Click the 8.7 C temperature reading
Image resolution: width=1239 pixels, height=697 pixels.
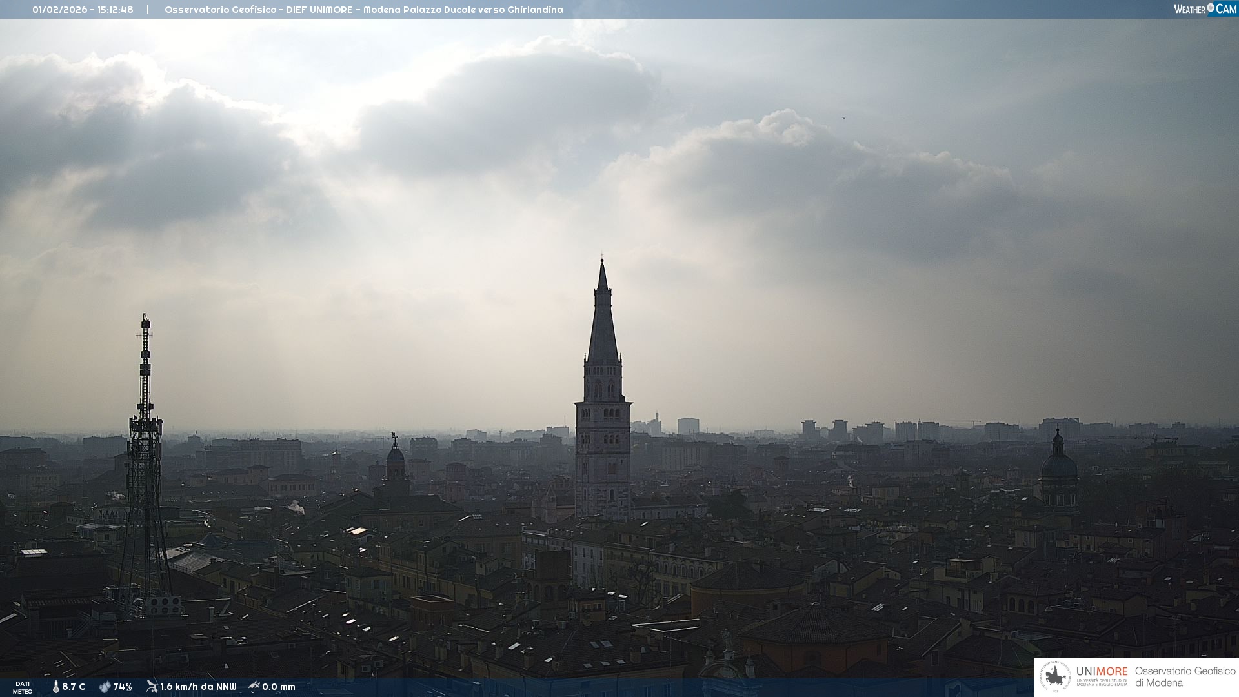coord(74,687)
